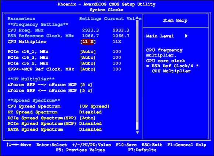
Task: Open PCIe x16_3 MHz Auto setting
Action: [x=88, y=58]
